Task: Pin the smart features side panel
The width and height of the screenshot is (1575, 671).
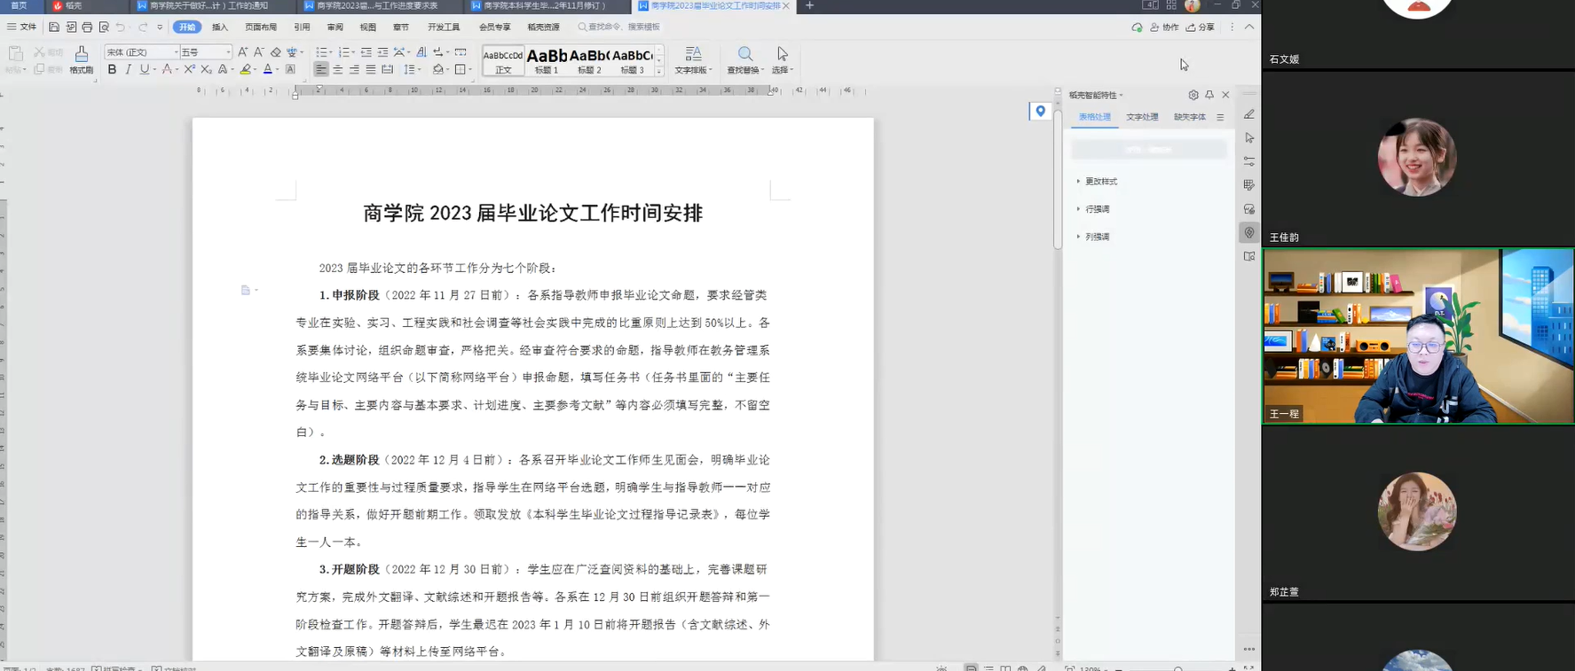Action: tap(1209, 95)
